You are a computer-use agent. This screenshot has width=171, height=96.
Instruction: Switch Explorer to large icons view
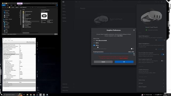pyautogui.click(x=57, y=34)
